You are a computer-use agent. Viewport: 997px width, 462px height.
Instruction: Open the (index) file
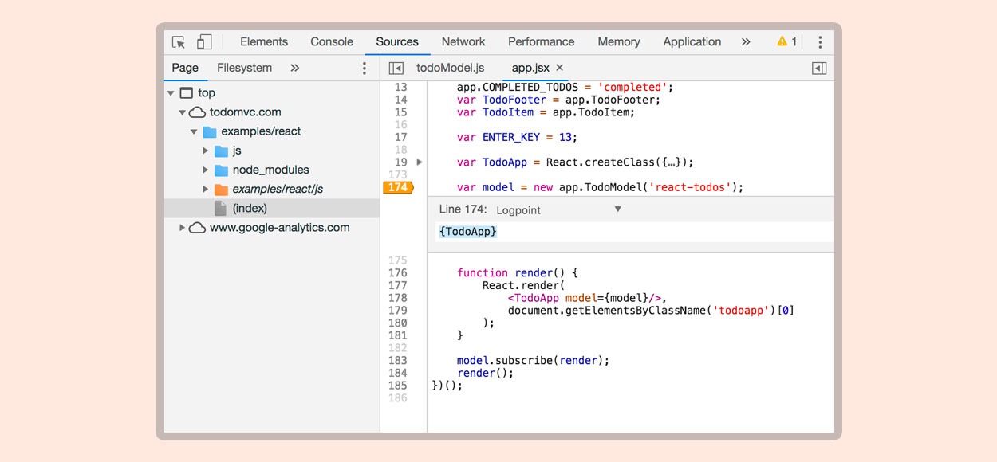click(271, 208)
